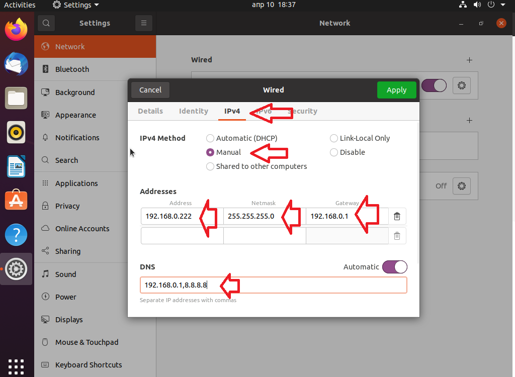515x377 pixels.
Task: Open the wired connection gear settings
Action: [x=461, y=85]
